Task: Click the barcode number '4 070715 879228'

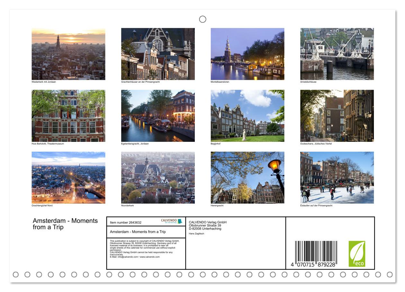Action: (x=313, y=264)
